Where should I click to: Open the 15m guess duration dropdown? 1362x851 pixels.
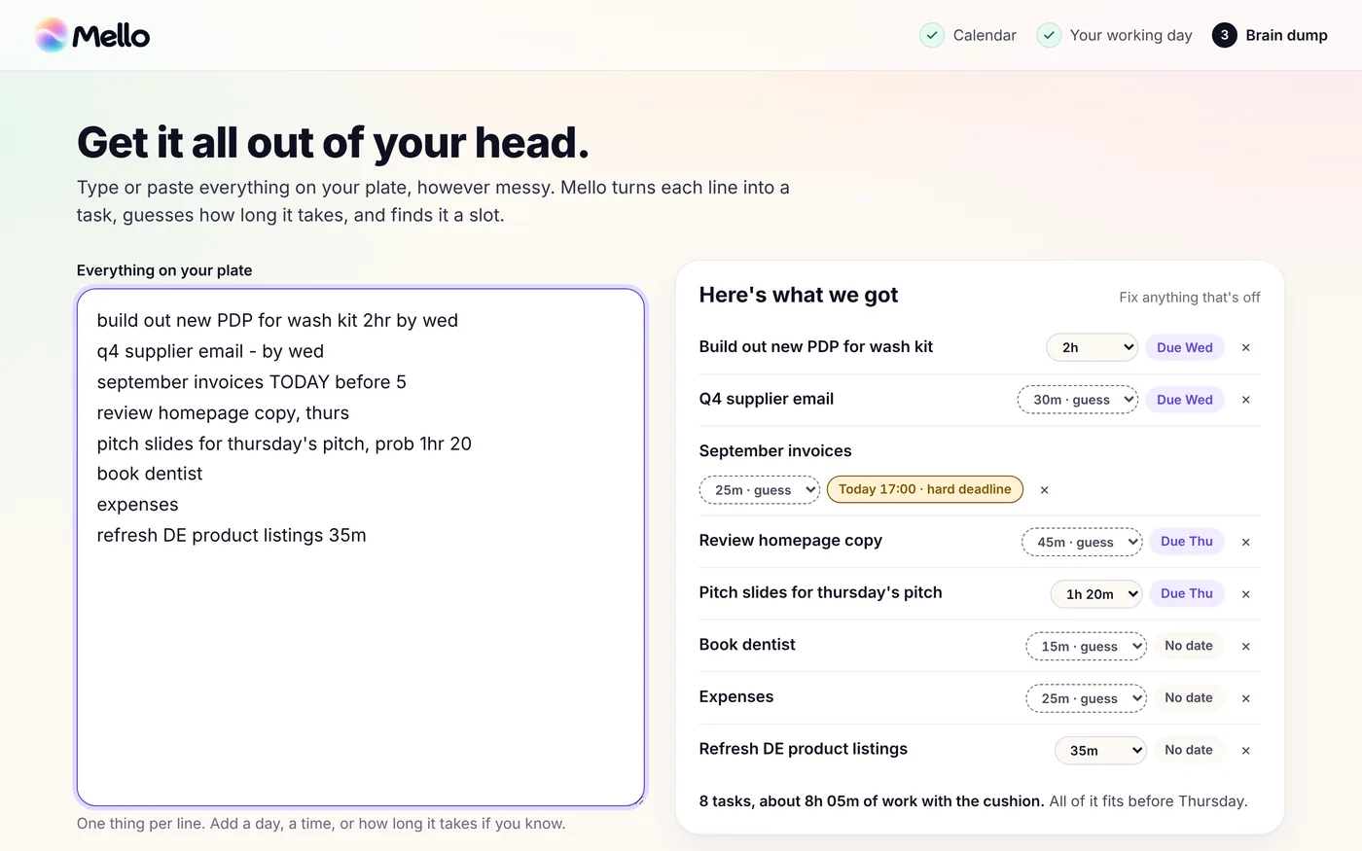pyautogui.click(x=1086, y=646)
